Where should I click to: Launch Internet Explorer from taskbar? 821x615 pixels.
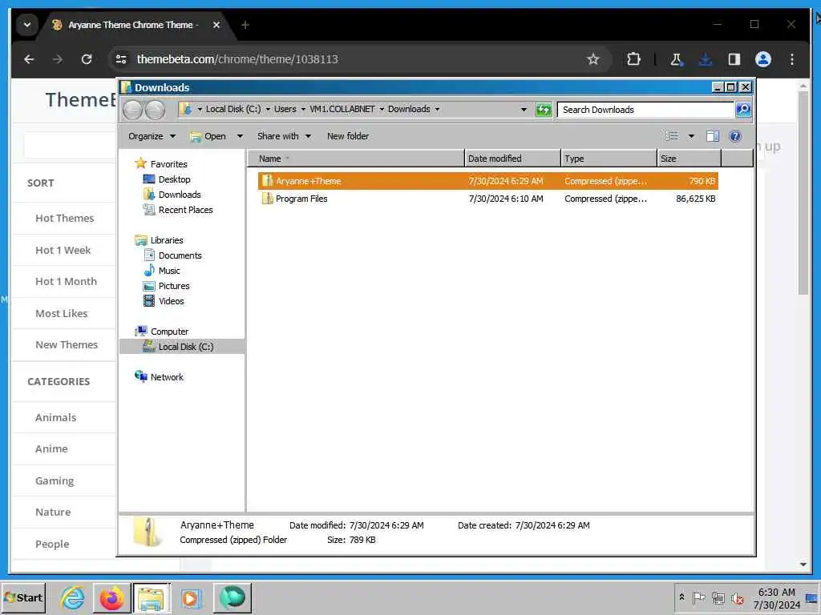[x=72, y=597]
